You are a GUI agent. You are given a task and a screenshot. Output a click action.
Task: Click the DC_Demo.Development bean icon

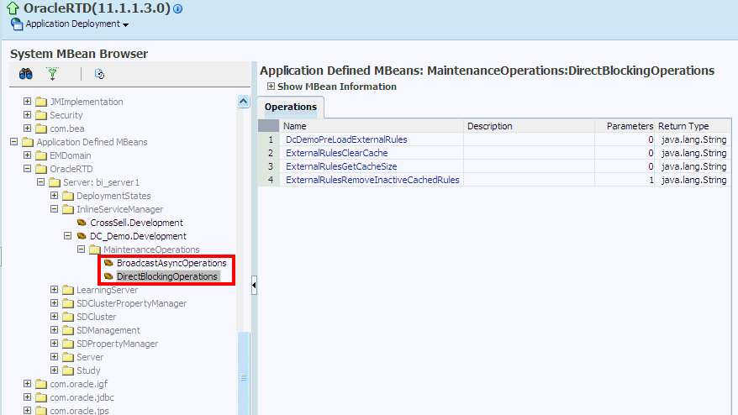[x=82, y=236]
